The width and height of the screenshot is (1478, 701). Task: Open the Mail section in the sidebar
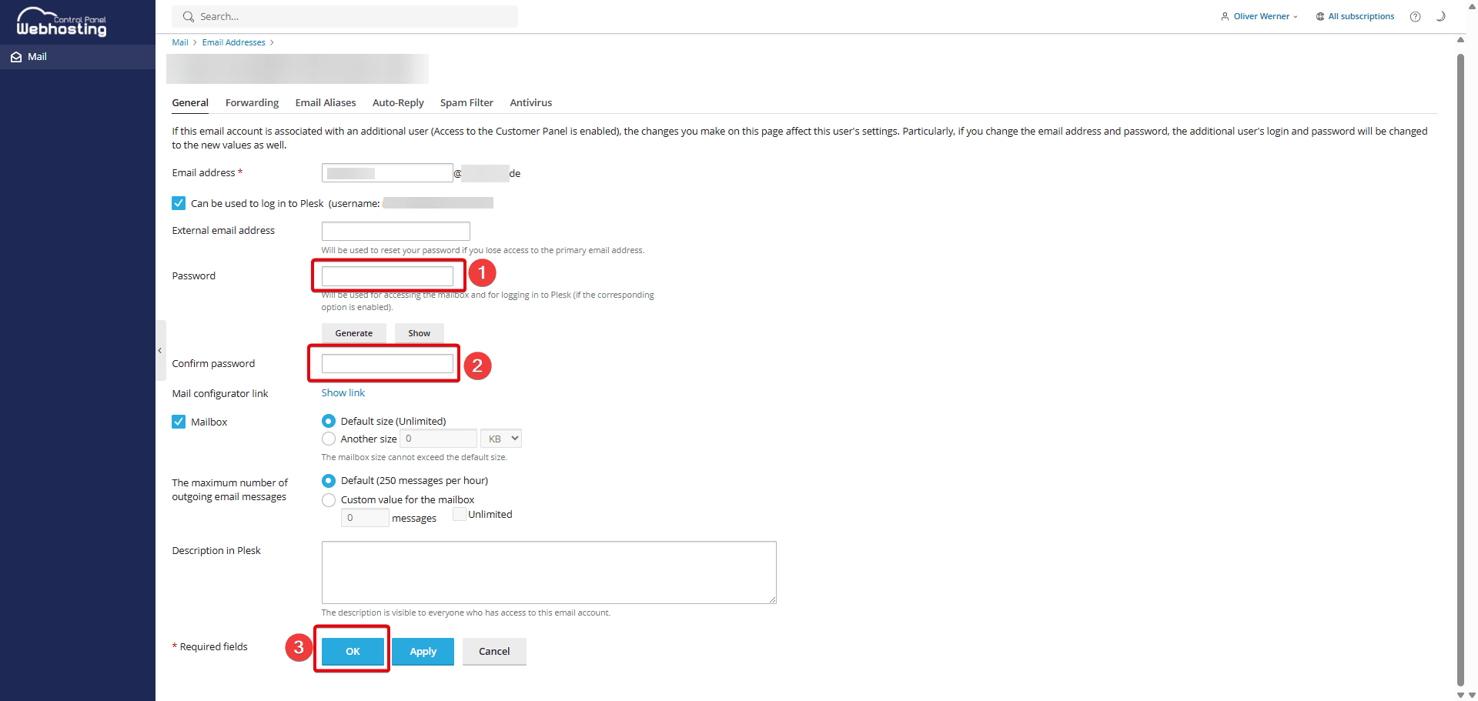[36, 56]
